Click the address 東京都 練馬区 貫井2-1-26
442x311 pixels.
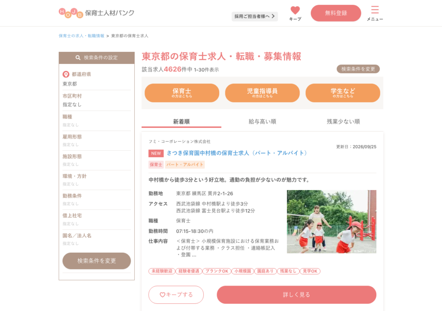204,194
